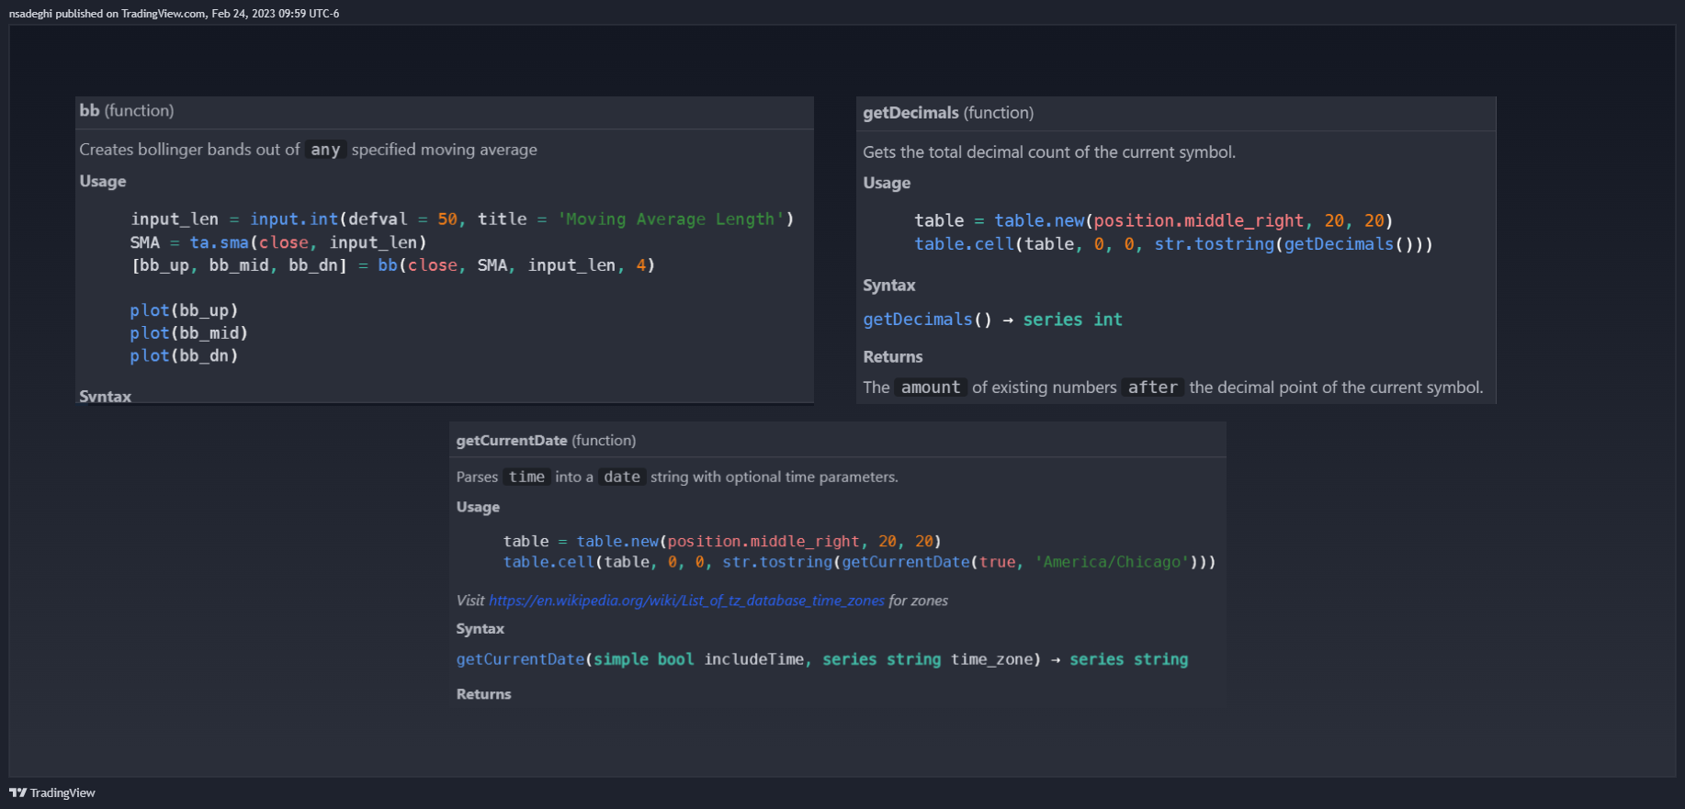Click 'Creates bollinger bands out of' description text
This screenshot has width=1685, height=809.
point(189,150)
